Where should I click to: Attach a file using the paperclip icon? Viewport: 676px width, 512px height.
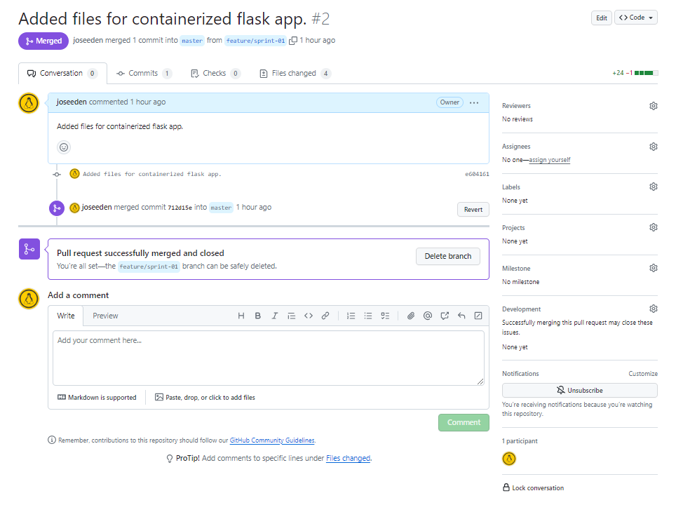[x=411, y=316]
